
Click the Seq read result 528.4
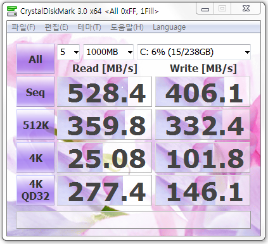105,92
